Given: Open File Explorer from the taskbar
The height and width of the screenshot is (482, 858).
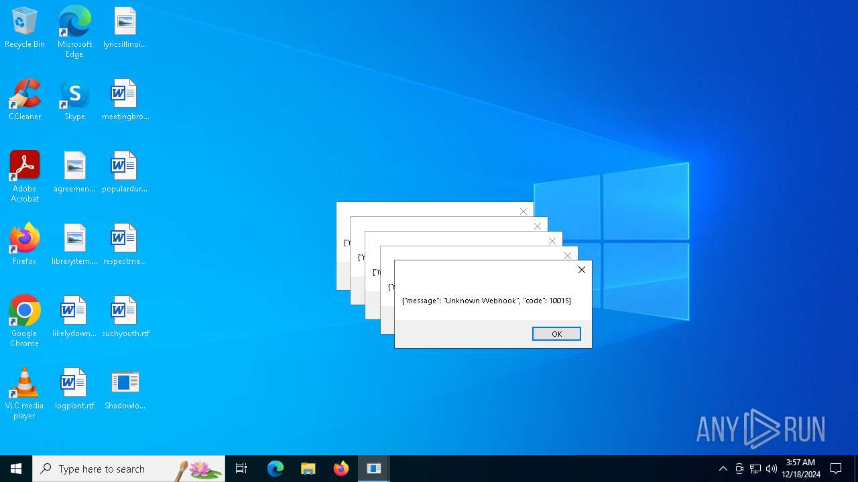Looking at the screenshot, I should coord(308,469).
